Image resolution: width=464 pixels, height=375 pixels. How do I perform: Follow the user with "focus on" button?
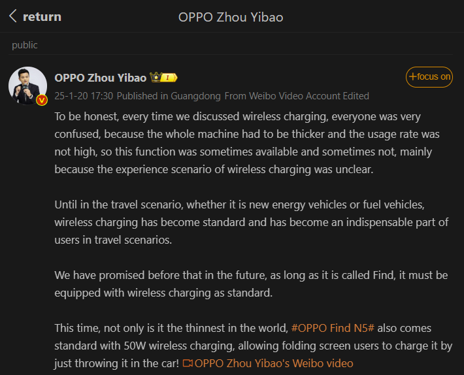click(429, 76)
